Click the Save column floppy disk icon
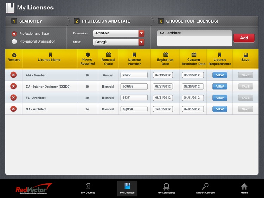Image resolution: width=264 pixels, height=198 pixels. click(246, 55)
